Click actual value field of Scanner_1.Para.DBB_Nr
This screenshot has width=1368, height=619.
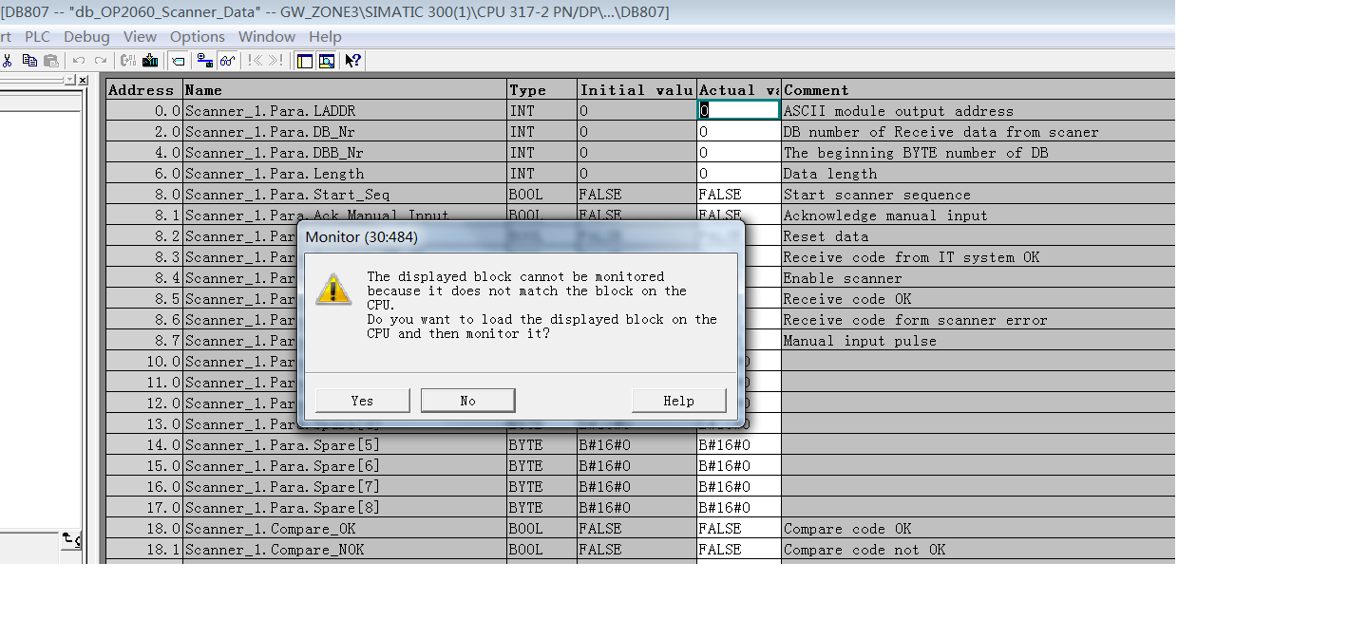(739, 153)
